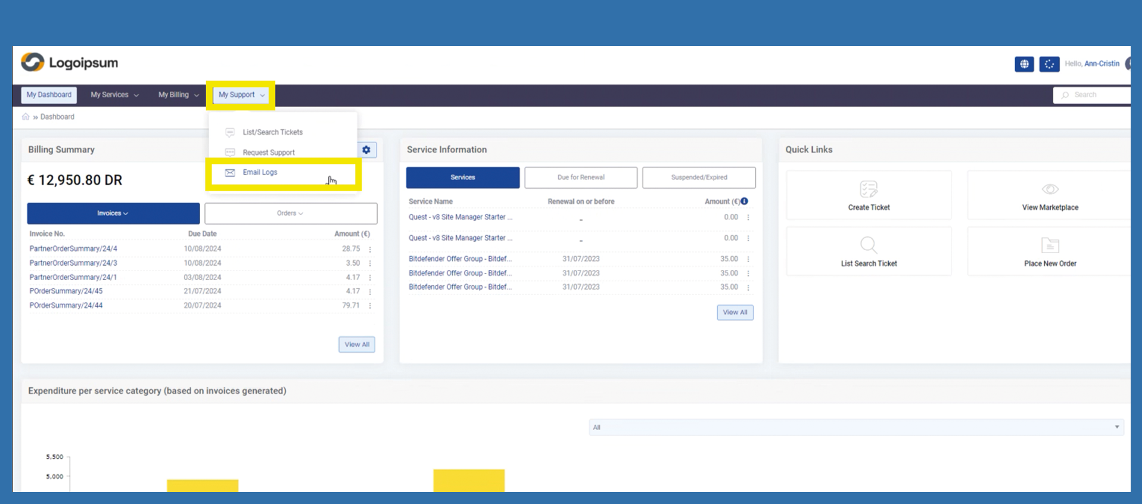Click the Billing Summary settings gear icon
The width and height of the screenshot is (1142, 504).
click(366, 150)
